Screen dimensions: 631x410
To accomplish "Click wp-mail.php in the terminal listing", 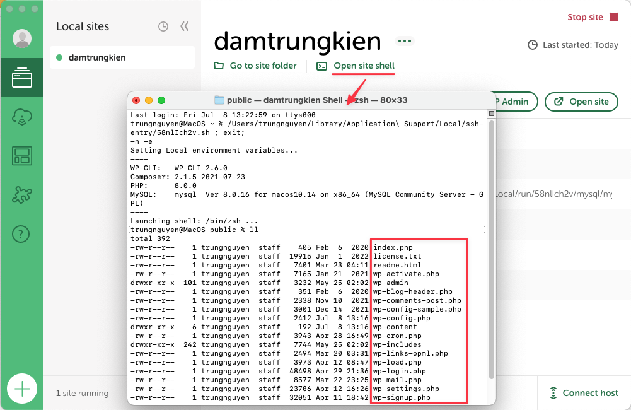I will tap(397, 380).
